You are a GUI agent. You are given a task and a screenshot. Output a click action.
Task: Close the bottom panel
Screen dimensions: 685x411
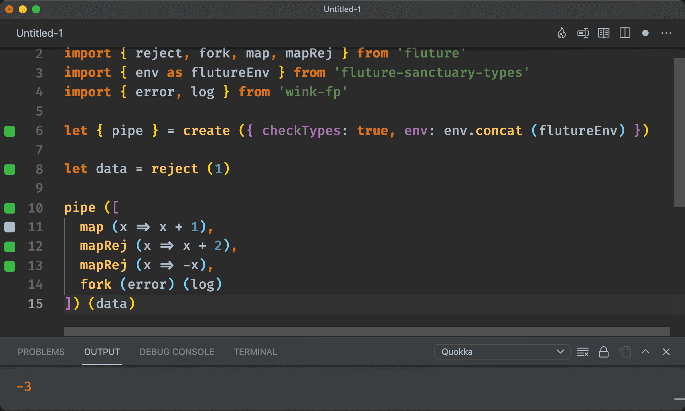tap(666, 352)
